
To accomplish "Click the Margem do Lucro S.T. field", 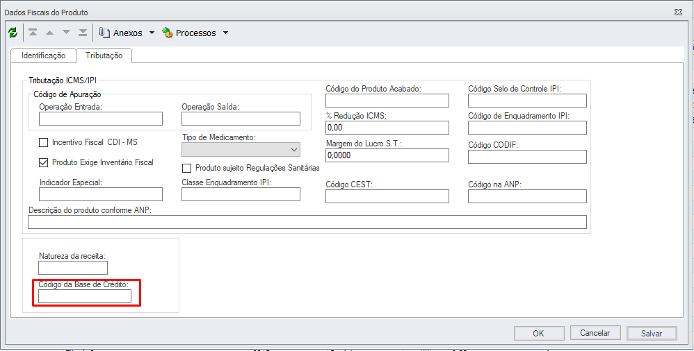I will click(x=387, y=155).
